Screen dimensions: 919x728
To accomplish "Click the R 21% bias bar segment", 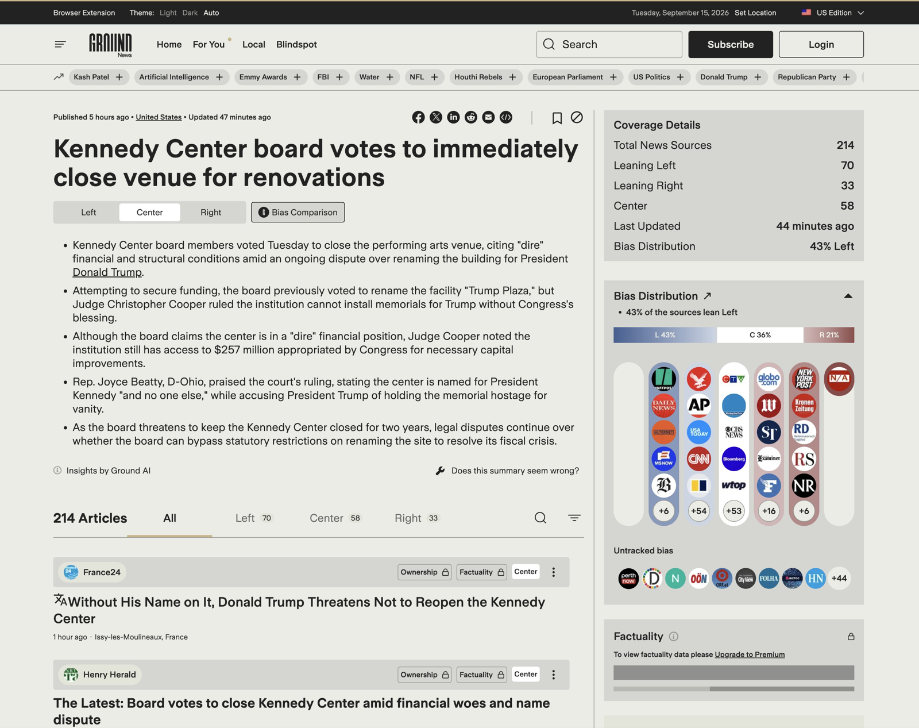I will 829,335.
